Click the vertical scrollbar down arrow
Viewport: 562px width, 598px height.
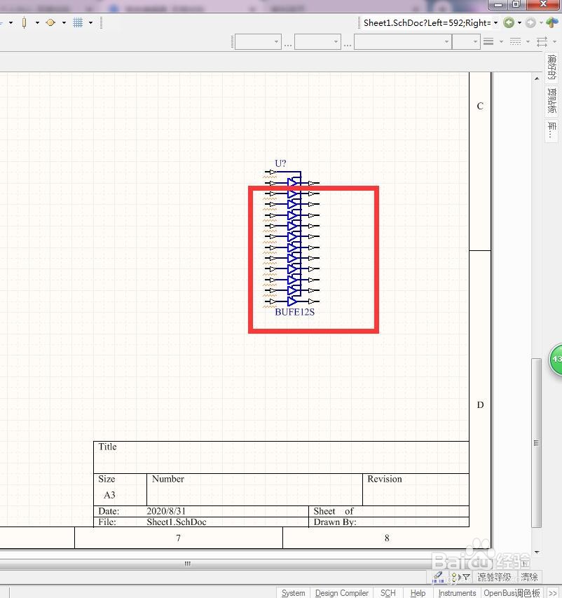click(537, 552)
